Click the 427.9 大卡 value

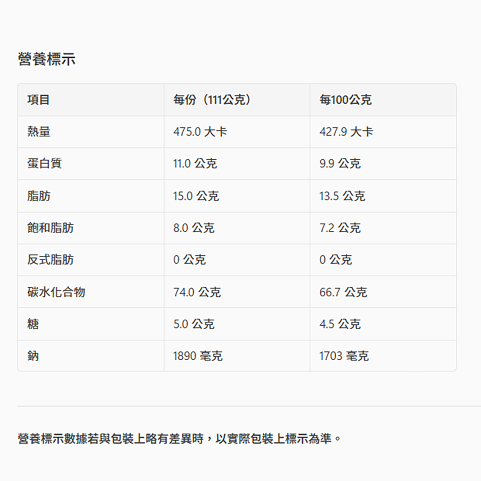pos(346,132)
